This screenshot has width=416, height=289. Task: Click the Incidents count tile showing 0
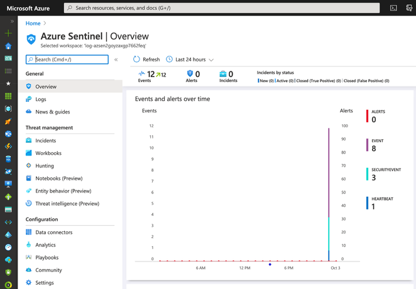(x=228, y=76)
